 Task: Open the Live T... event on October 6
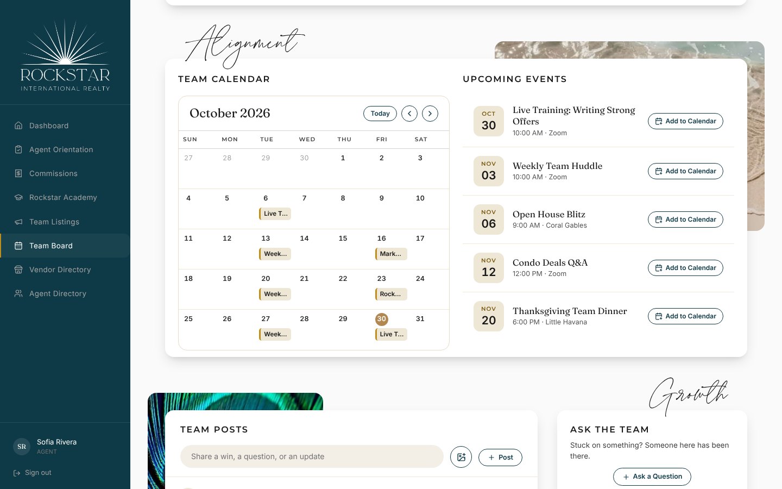[x=275, y=214]
